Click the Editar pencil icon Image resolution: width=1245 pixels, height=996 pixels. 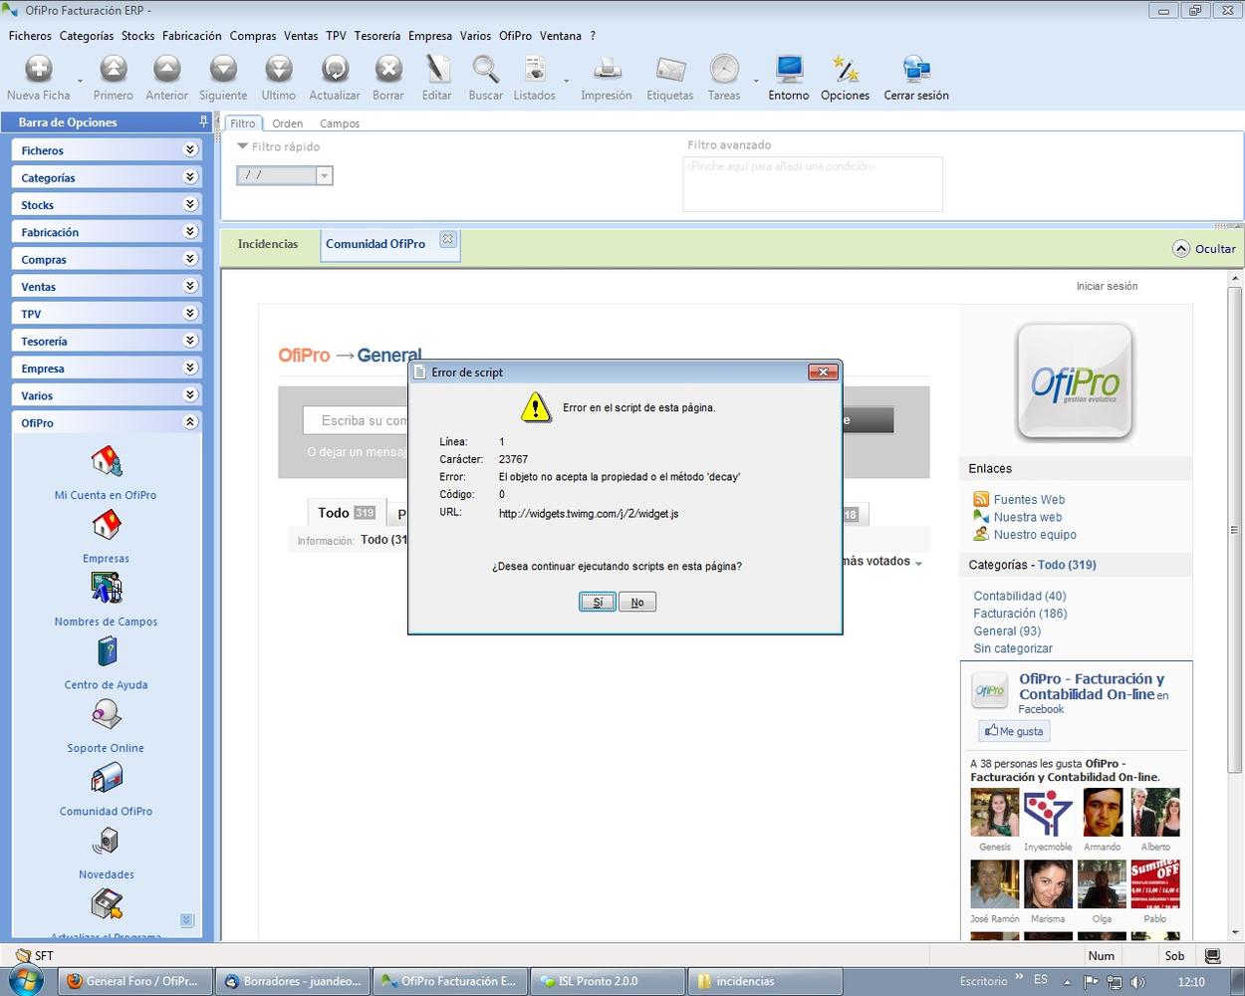tap(437, 69)
